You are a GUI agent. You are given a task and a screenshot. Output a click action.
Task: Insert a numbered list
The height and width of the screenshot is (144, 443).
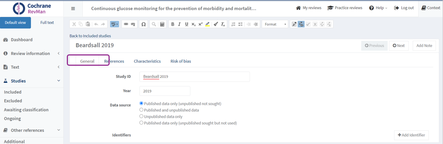[x=233, y=24]
